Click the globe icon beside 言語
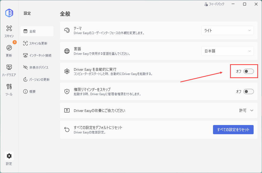262x173 pixels. pos(67,51)
